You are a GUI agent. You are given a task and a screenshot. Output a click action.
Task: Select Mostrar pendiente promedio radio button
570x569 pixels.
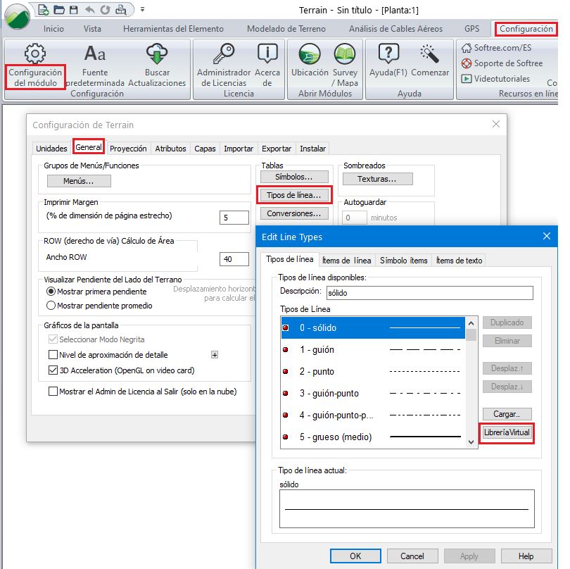coord(51,305)
